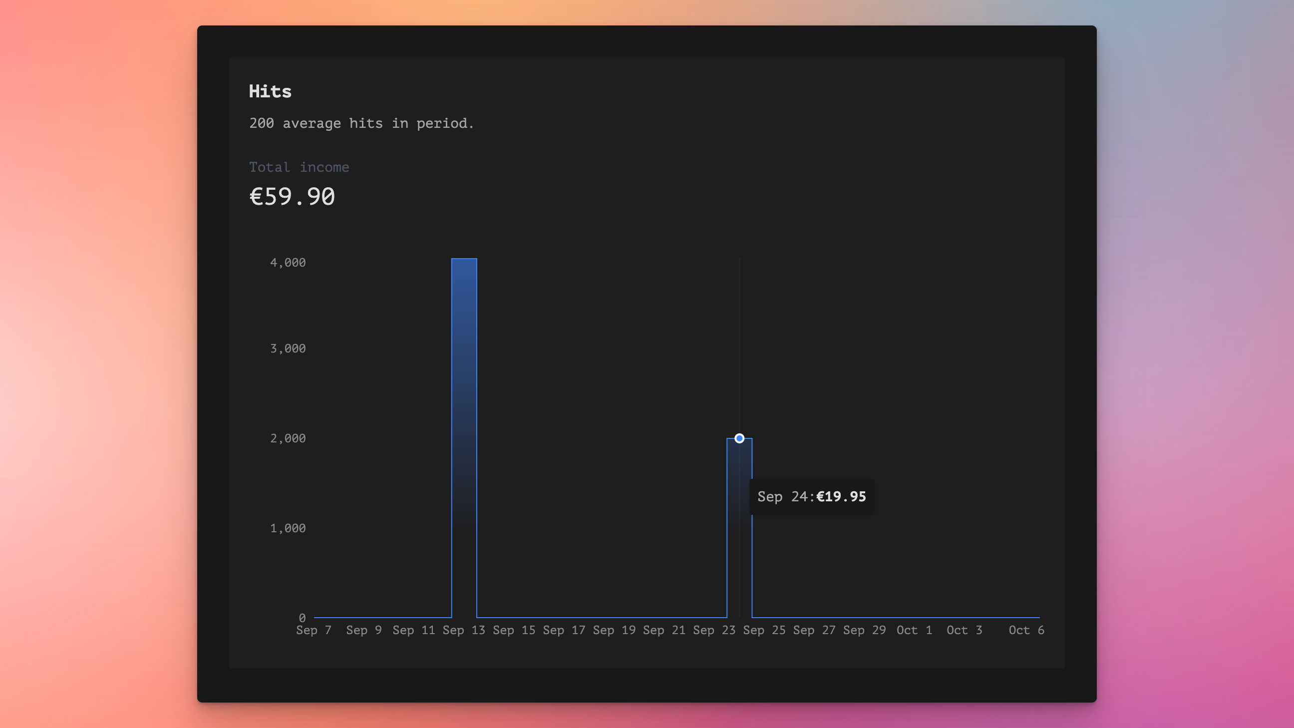Screen dimensions: 1294x728
Task: Click the 'Sep 29' x-axis label
Action: click(x=865, y=630)
